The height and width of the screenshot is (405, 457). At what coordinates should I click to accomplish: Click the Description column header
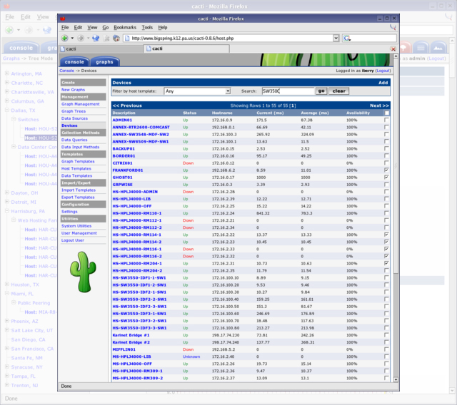pos(124,113)
